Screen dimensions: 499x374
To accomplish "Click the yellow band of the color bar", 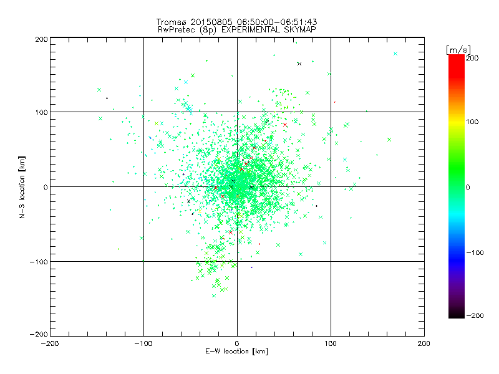I will click(x=457, y=122).
